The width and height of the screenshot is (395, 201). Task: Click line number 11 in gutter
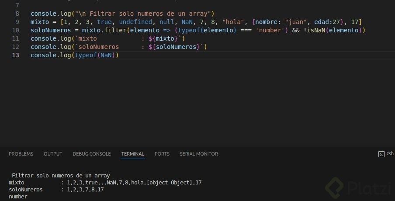point(16,38)
